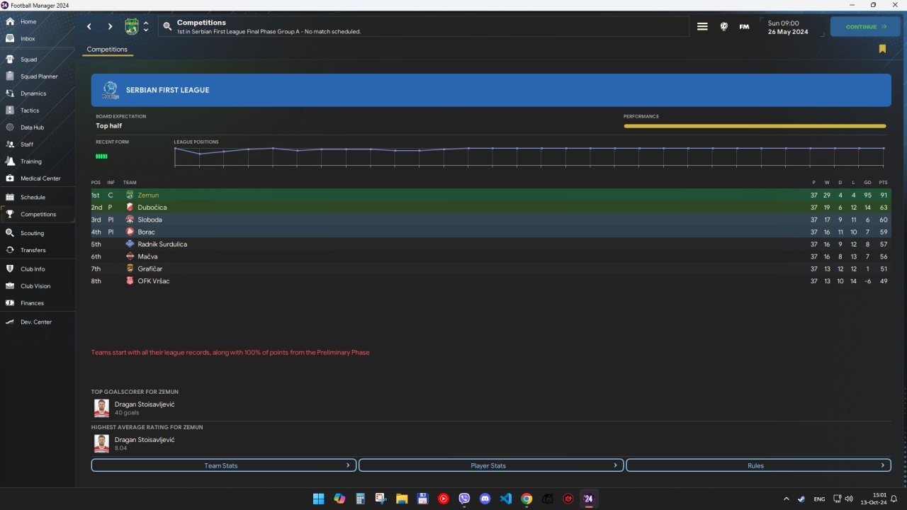
Task: Click the top goalscorer player portrait
Action: (x=101, y=408)
